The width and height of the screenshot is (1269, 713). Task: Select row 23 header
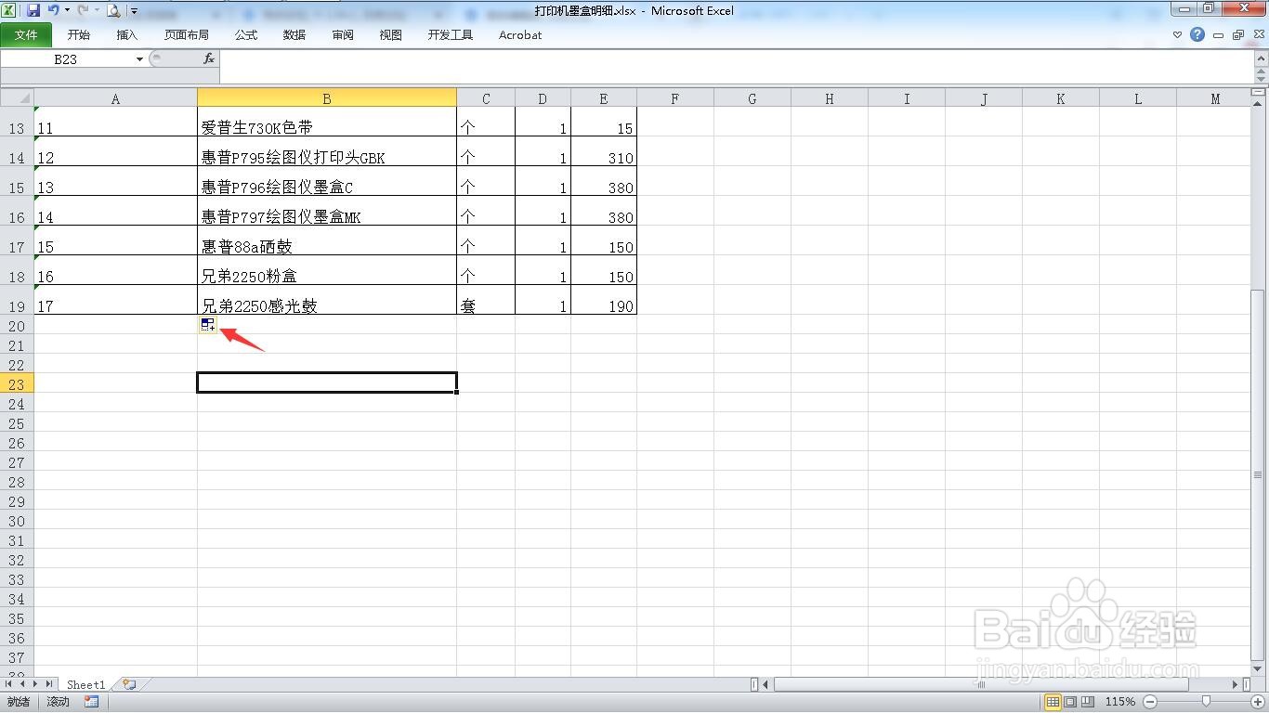tap(17, 384)
